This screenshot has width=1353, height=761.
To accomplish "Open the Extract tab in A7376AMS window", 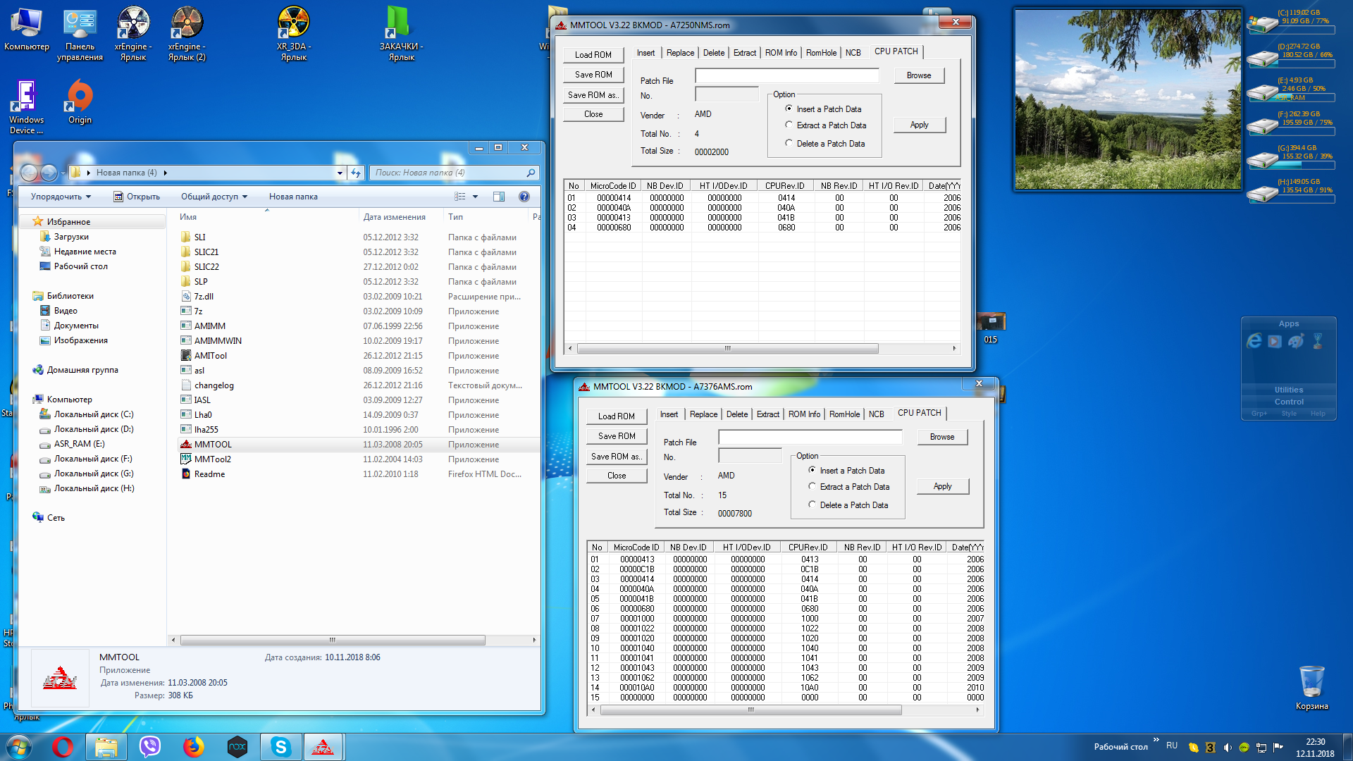I will click(767, 414).
